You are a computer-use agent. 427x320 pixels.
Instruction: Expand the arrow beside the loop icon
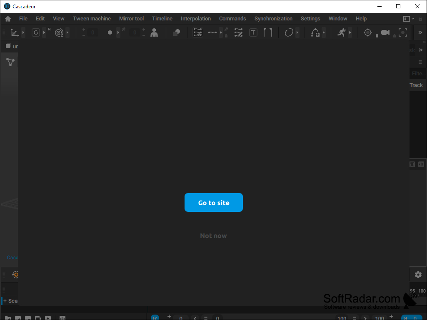[297, 32]
